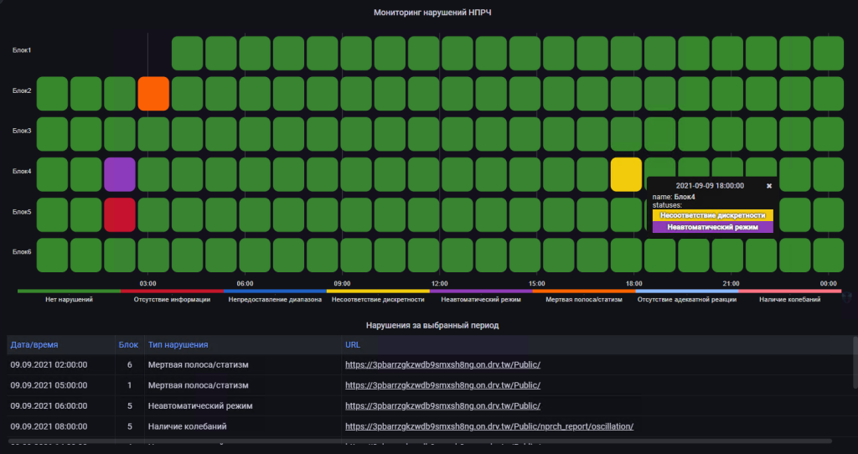858x454 pixels.
Task: Click 'Нет нарушений' legend item
Action: (69, 299)
